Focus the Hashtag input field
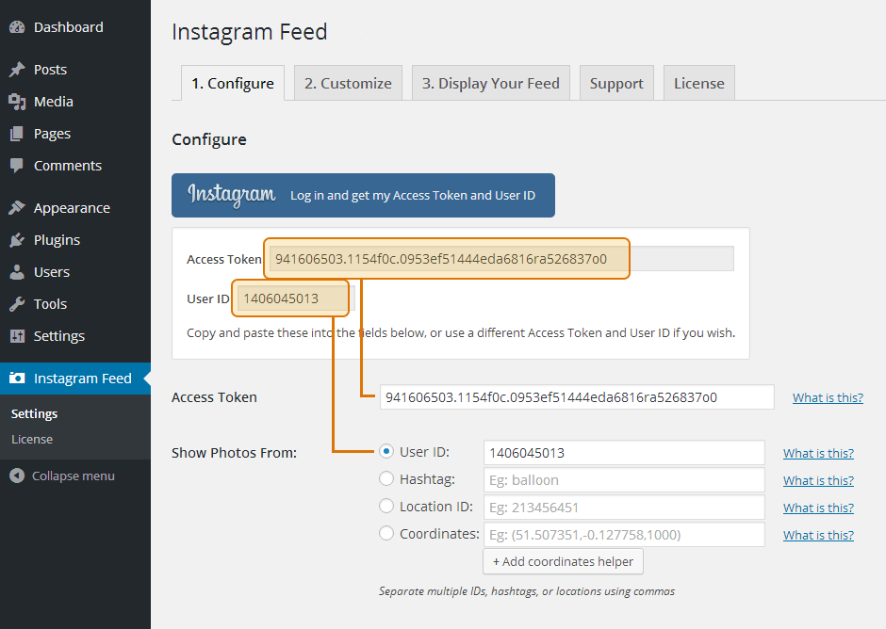The image size is (886, 629). click(x=623, y=480)
